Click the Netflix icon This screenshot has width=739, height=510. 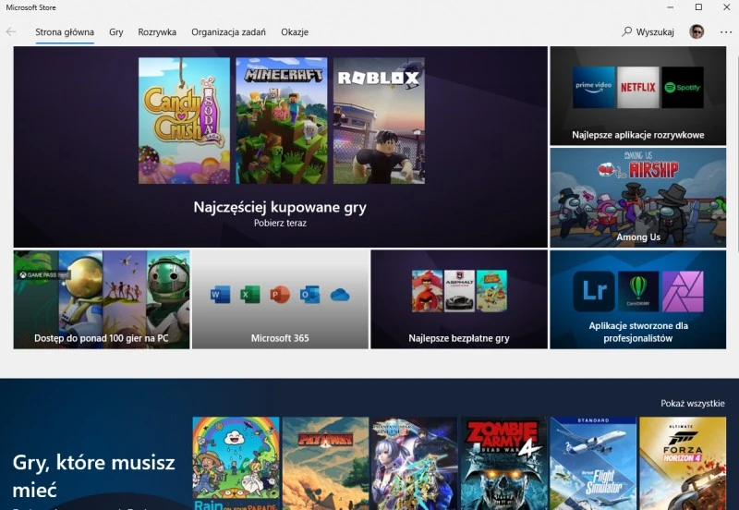[x=638, y=87]
